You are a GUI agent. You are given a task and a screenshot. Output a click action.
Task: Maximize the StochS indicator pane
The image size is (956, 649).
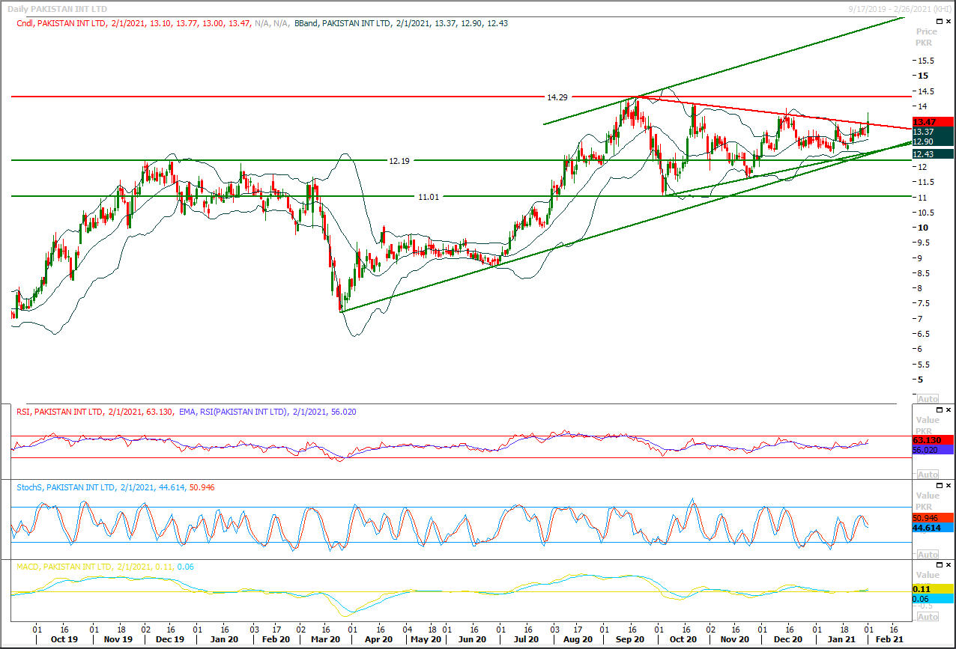(940, 486)
